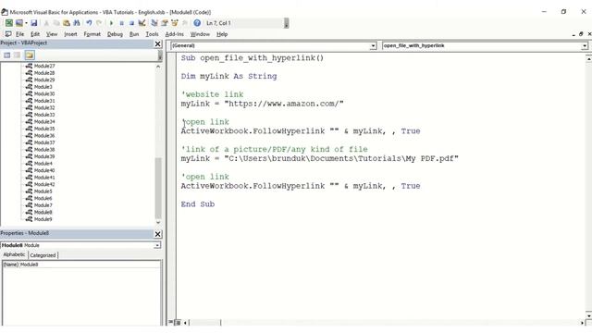Expand the open_file_with_hyperlink procedure dropdown
Viewport: 592px width, 333px height.
(585, 45)
